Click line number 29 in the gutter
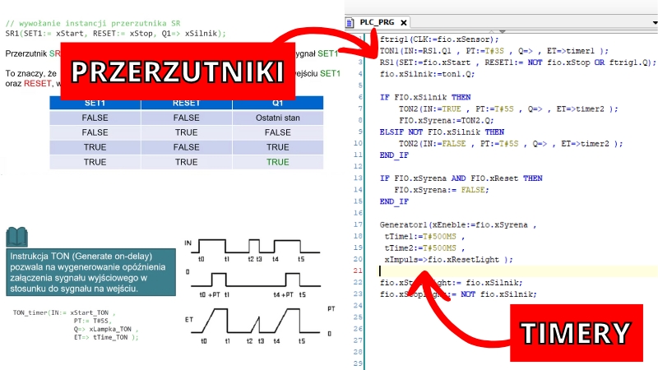 (x=358, y=363)
